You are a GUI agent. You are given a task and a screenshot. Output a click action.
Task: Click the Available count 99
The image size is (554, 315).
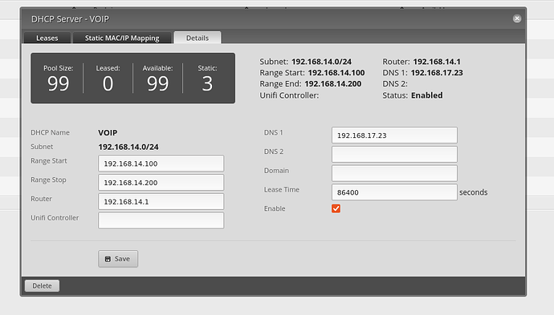click(x=157, y=84)
